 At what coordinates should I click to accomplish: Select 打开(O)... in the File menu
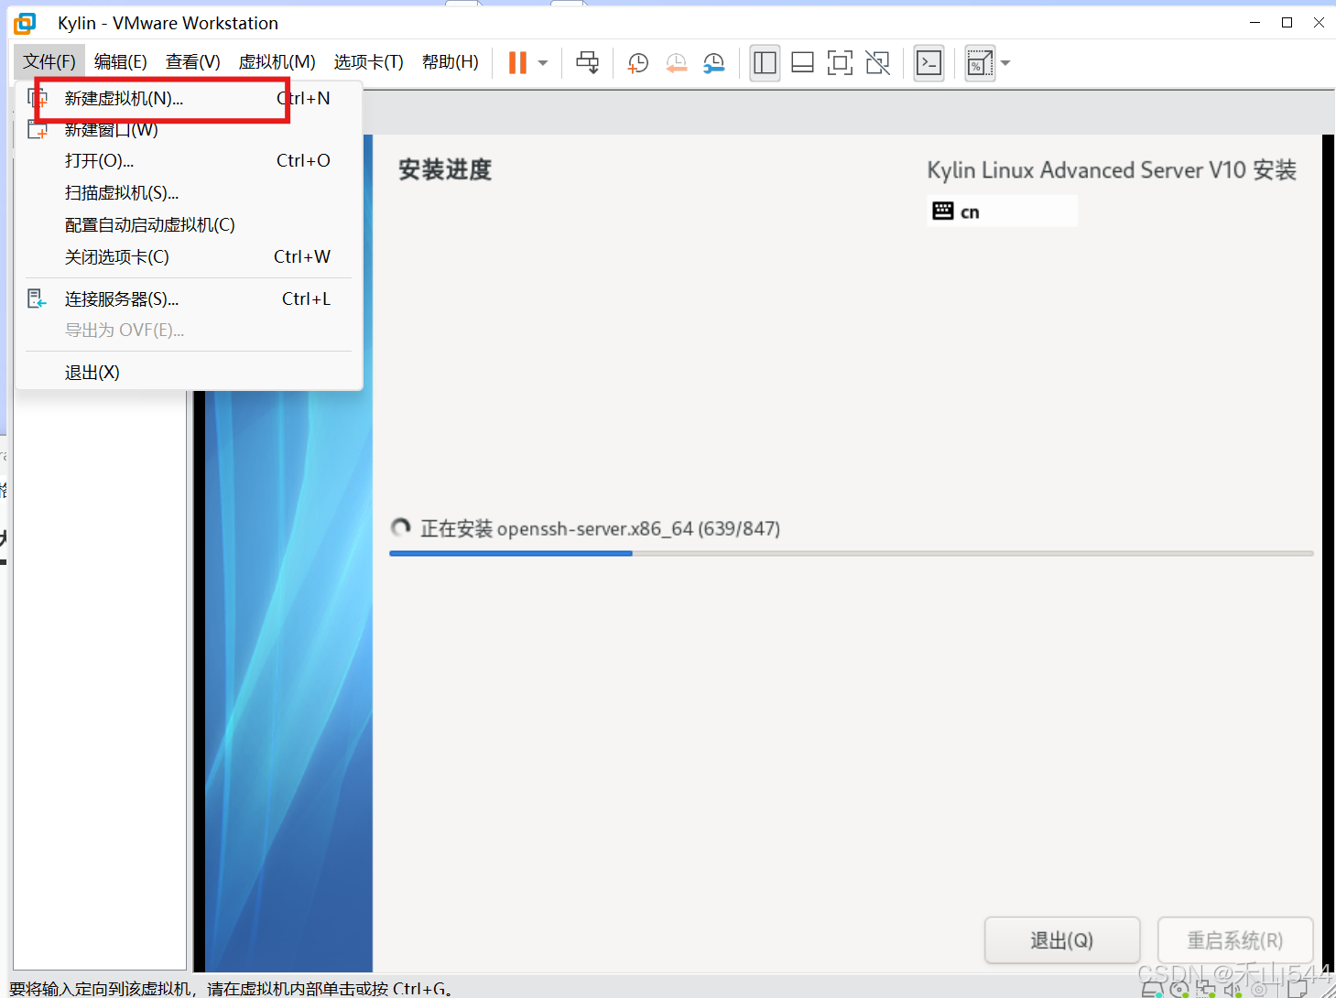click(190, 160)
